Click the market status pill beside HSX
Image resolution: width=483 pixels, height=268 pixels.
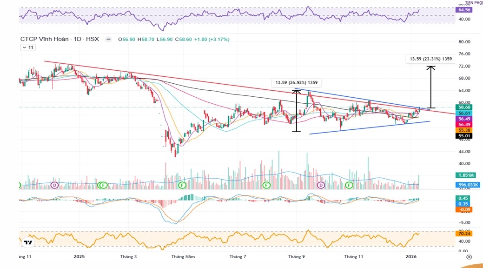108,40
